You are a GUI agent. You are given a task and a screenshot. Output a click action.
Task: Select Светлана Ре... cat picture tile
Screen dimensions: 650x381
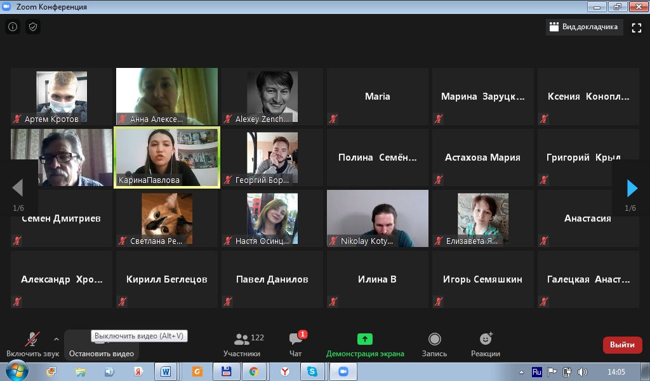coord(167,218)
